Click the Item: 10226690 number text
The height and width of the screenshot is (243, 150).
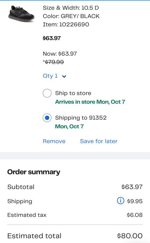coord(66,24)
